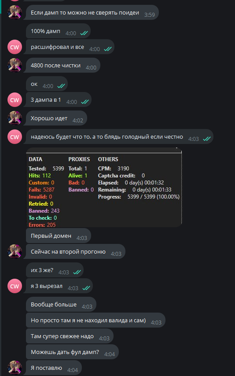
Task: Open the photo avatar next to "Сейчас на второй прогоню"
Action: pyautogui.click(x=15, y=251)
